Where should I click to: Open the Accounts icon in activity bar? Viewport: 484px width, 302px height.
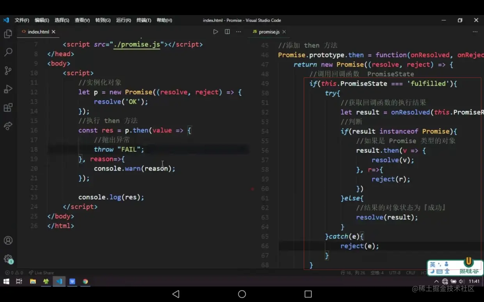pos(8,240)
